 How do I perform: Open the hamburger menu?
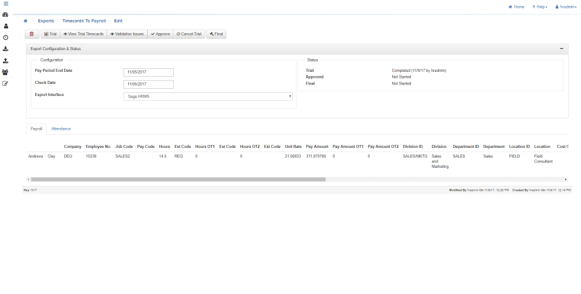[5, 4]
